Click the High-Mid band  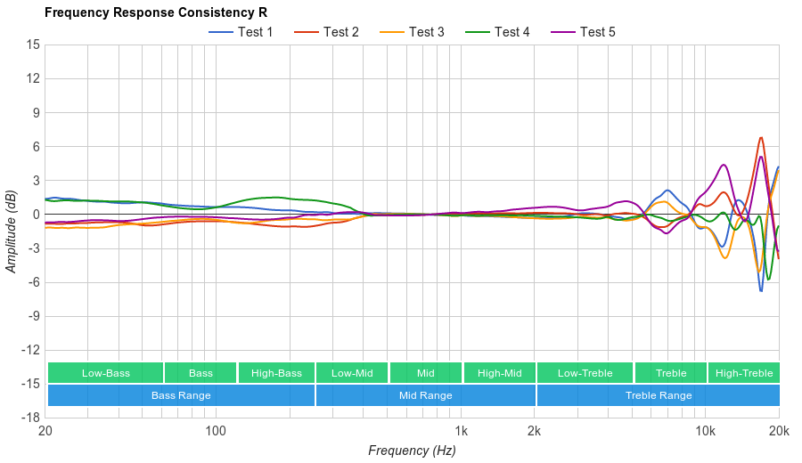point(499,373)
